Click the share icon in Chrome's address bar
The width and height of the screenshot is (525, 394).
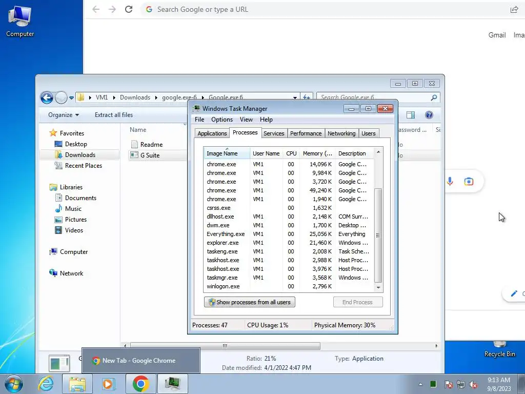point(514,9)
